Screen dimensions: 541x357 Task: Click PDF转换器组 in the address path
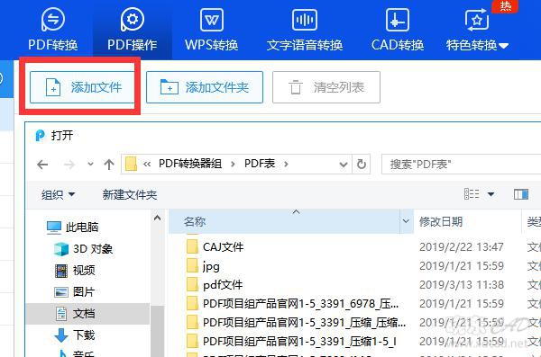[x=190, y=164]
